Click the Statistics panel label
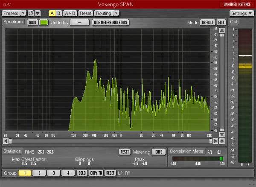Viewport: 256px width, 187px height. (12, 151)
